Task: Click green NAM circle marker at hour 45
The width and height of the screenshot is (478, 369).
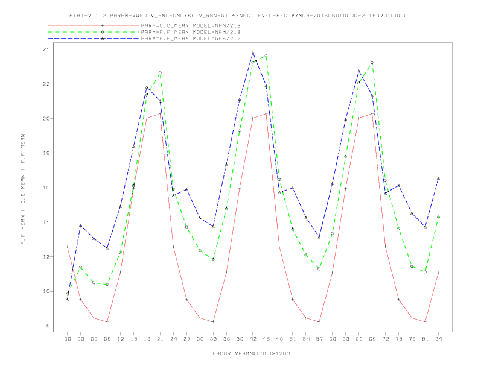Action: click(266, 55)
